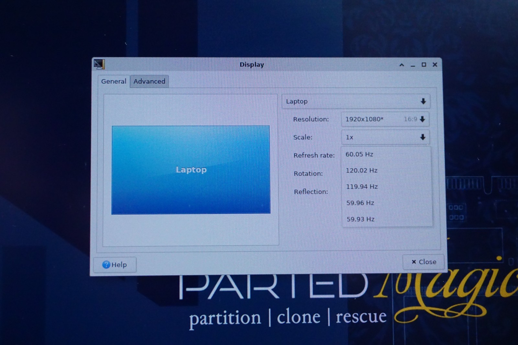
Task: Click the Resolution label
Action: (311, 119)
